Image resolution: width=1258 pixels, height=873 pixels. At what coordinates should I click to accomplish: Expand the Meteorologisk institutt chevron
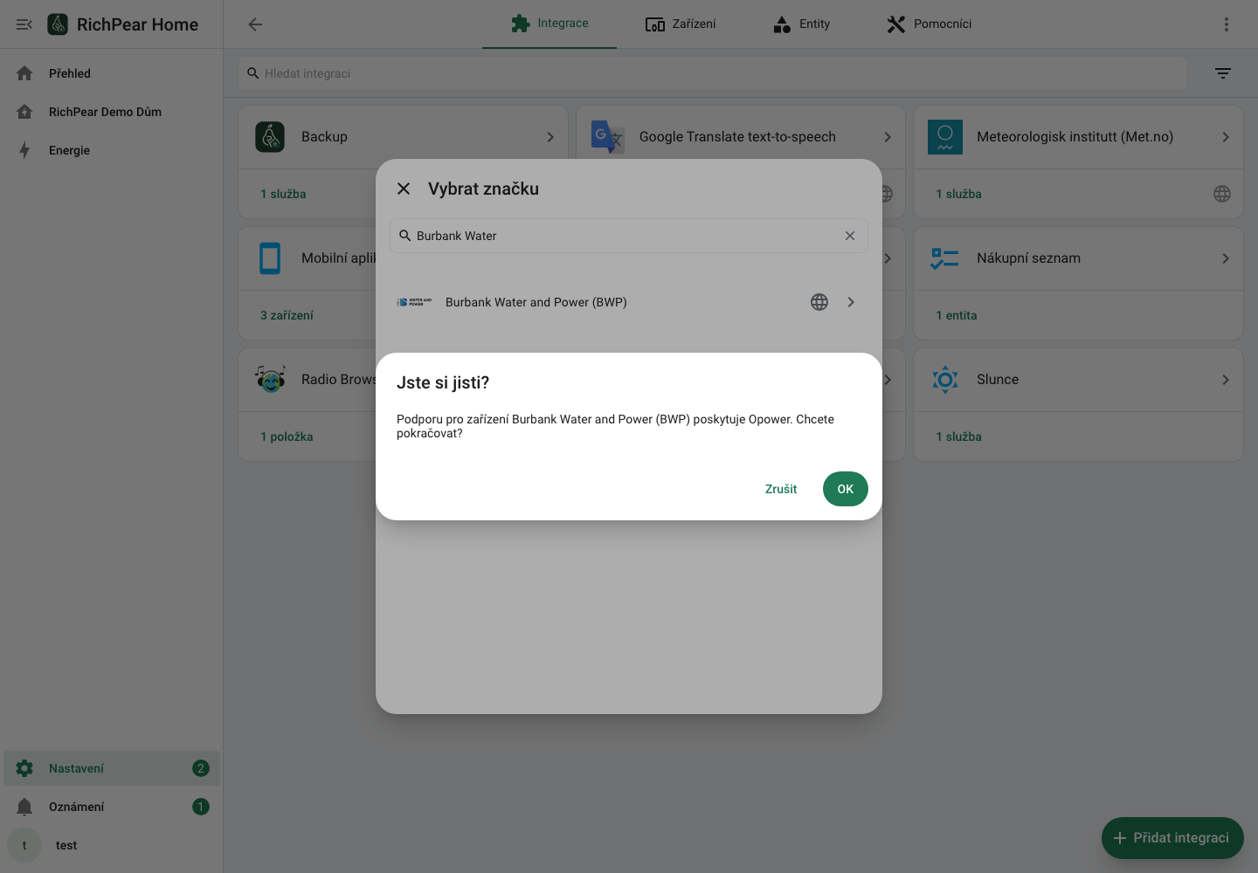[1226, 137]
